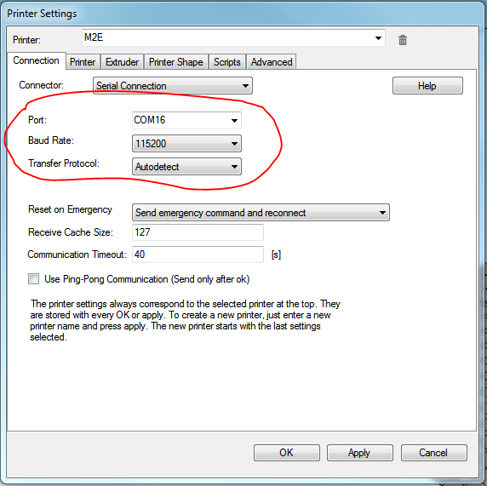Click the Communication Timeout input field
This screenshot has height=486, width=487.
coord(198,254)
